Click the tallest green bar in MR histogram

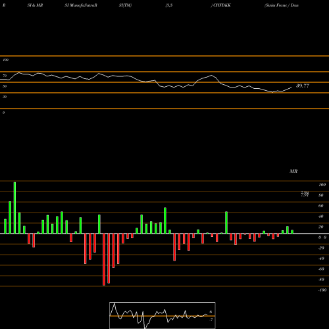tap(14, 208)
